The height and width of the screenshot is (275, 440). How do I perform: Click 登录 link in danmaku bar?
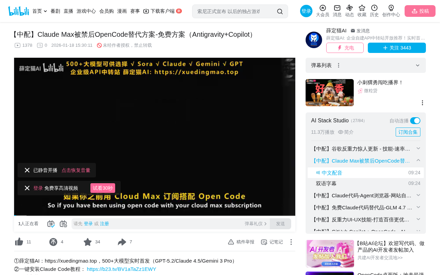coord(88,224)
